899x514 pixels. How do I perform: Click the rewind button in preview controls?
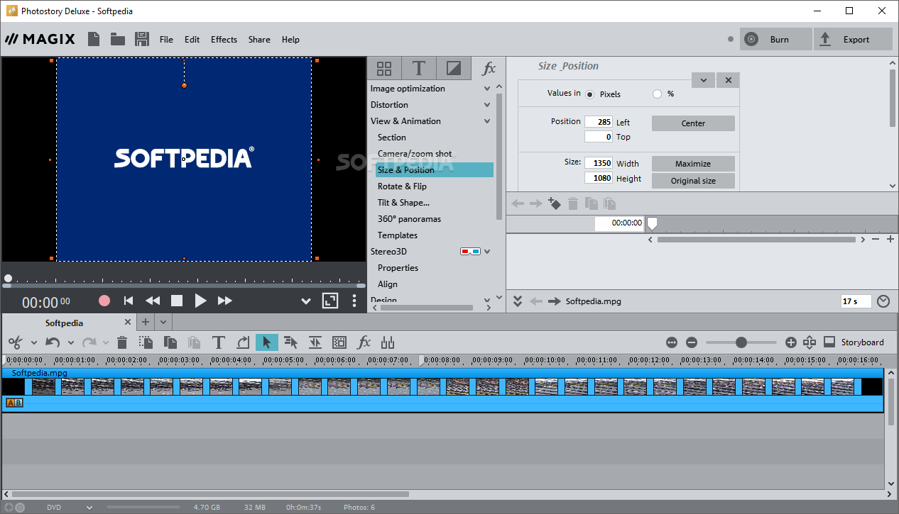152,301
